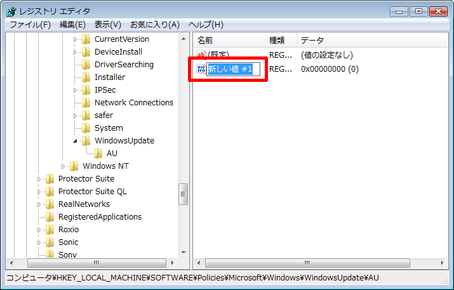Viewport: 454px width, 290px height.
Task: Click the DriverSearching folder icon
Action: point(86,65)
